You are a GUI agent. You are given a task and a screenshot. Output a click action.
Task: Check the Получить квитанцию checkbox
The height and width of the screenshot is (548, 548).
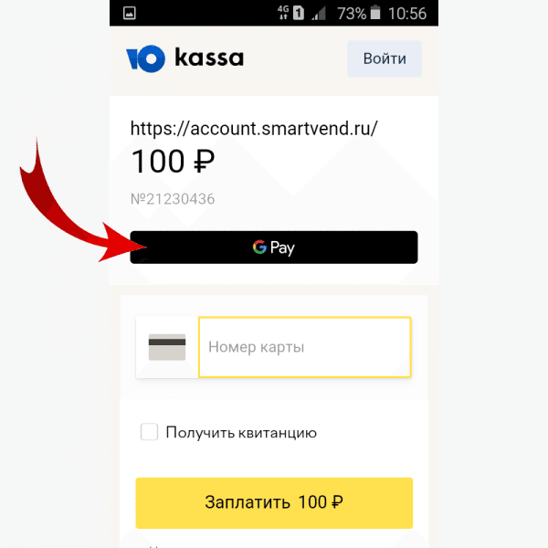point(149,432)
